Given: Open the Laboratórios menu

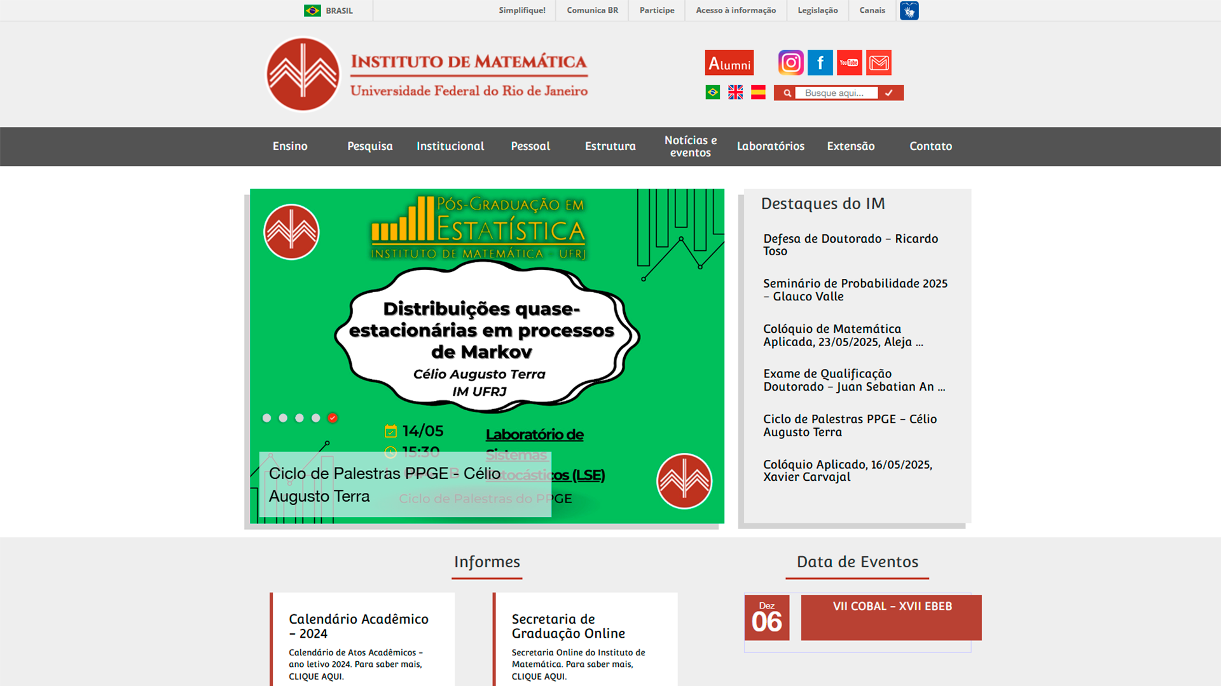Looking at the screenshot, I should tap(771, 146).
